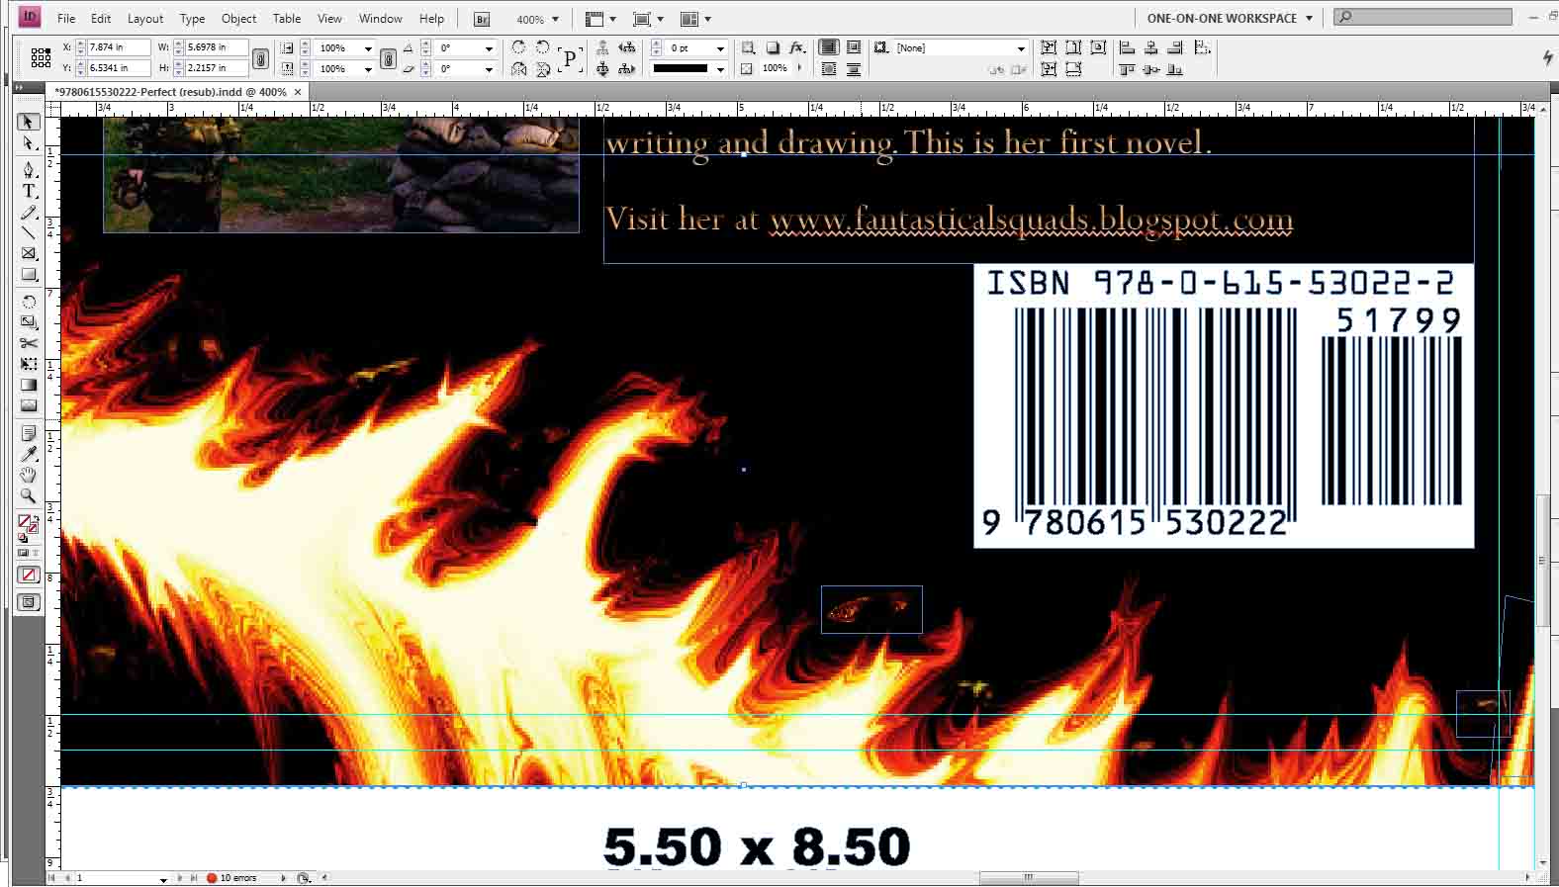Screen dimensions: 1559x887
Task: Select the Scissors tool
Action: [29, 343]
